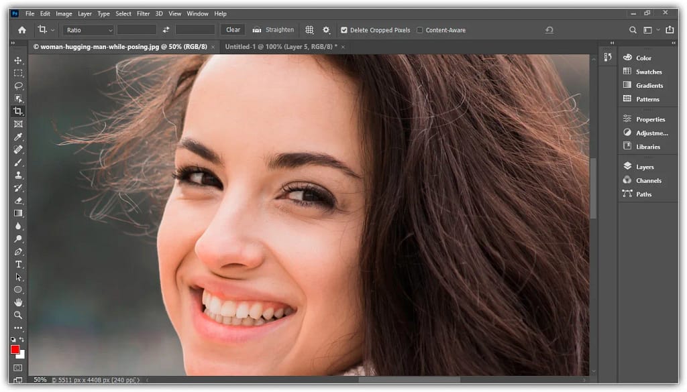
Task: Select the Clone Stamp tool
Action: pyautogui.click(x=18, y=175)
